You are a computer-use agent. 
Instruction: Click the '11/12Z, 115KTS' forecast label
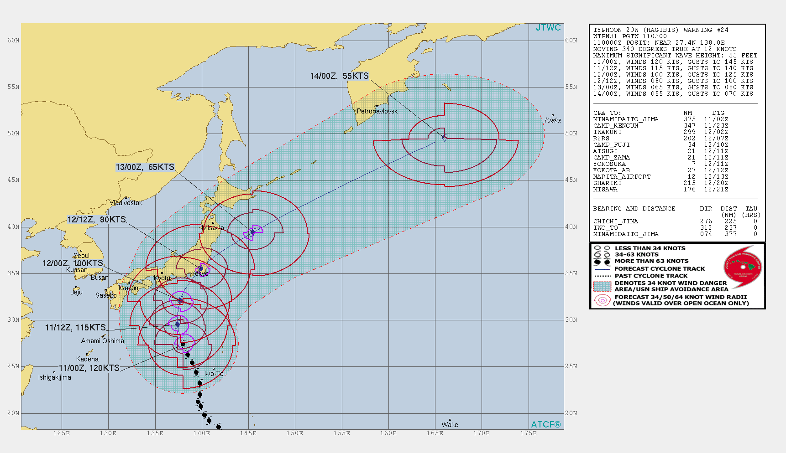click(x=75, y=328)
